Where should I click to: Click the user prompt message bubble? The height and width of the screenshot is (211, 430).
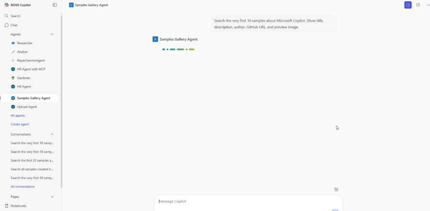273,24
